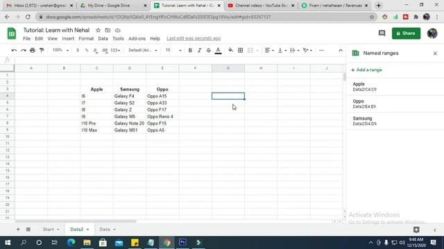The image size is (444, 249).
Task: Switch to the Data sheet tab
Action: pos(105,229)
